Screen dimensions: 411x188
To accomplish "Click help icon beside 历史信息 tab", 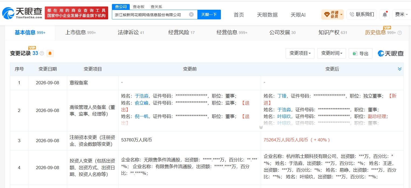I will click(400, 33).
